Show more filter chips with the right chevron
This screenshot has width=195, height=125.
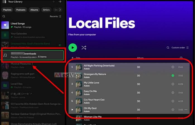[x=60, y=10]
